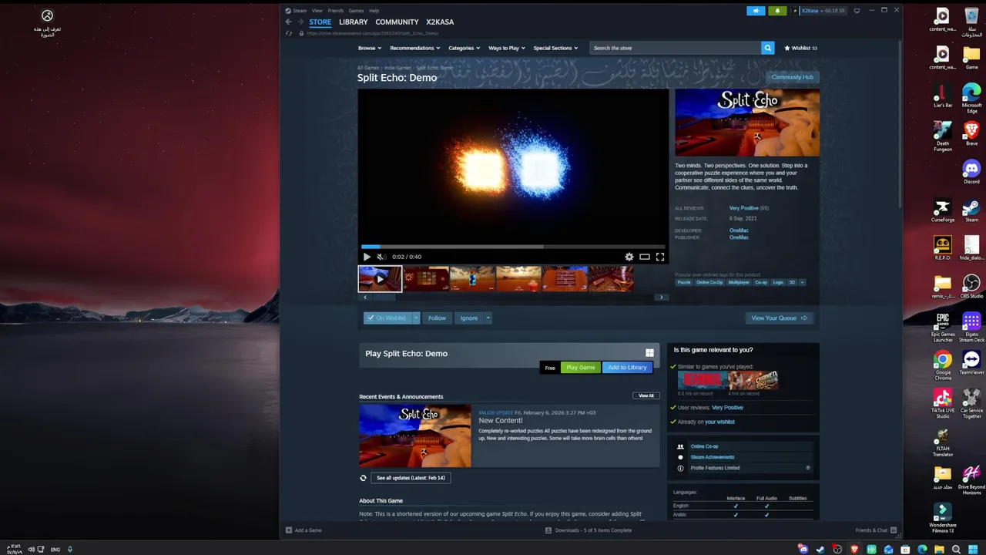This screenshot has height=555, width=986.
Task: Expand the Special Sections dropdown
Action: pos(556,48)
